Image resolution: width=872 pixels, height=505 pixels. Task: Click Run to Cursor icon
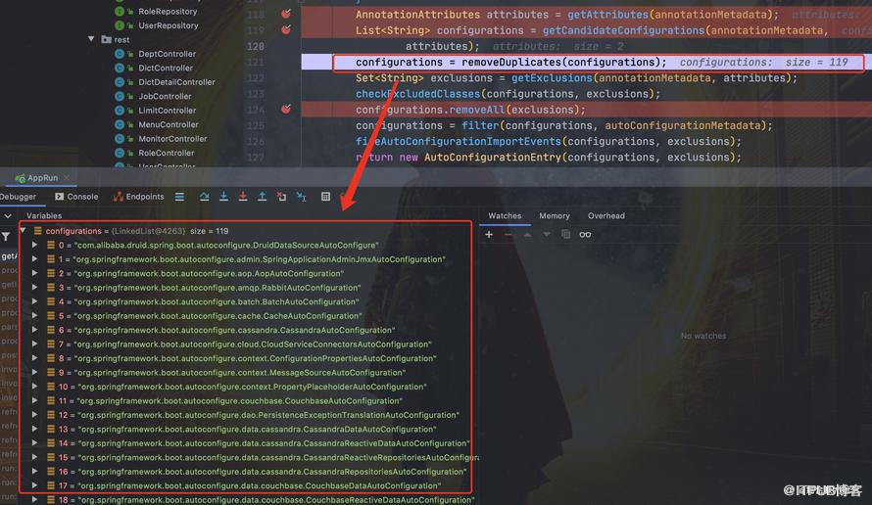coord(302,197)
